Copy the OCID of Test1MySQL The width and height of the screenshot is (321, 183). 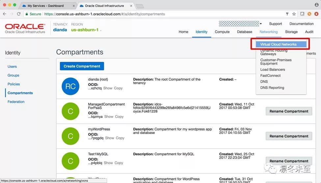pyautogui.click(x=119, y=163)
